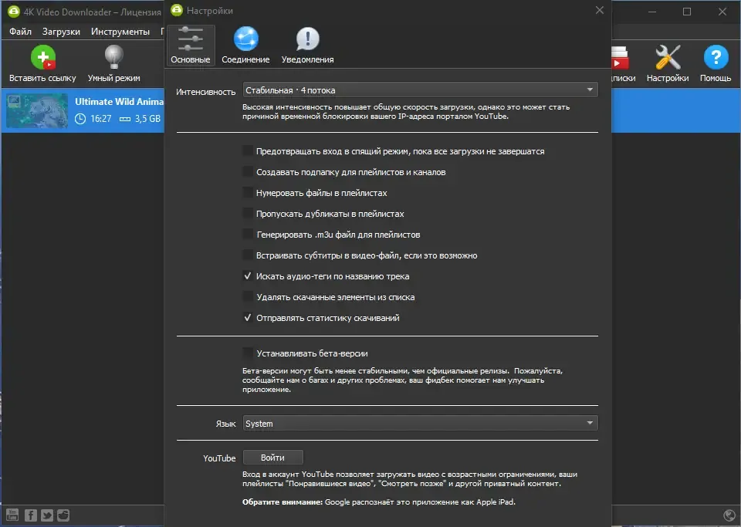Image resolution: width=741 pixels, height=527 pixels.
Task: Open the Инструменты menu
Action: (x=120, y=32)
